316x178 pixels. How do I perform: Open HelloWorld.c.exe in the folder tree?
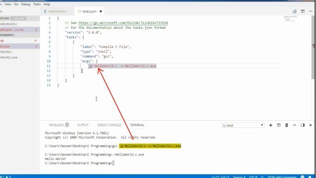tap(20, 57)
